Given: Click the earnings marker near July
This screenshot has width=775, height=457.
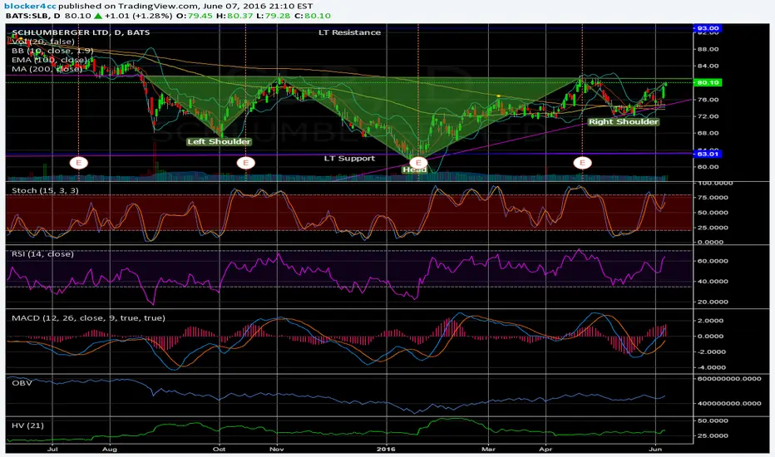Looking at the screenshot, I should point(79,163).
